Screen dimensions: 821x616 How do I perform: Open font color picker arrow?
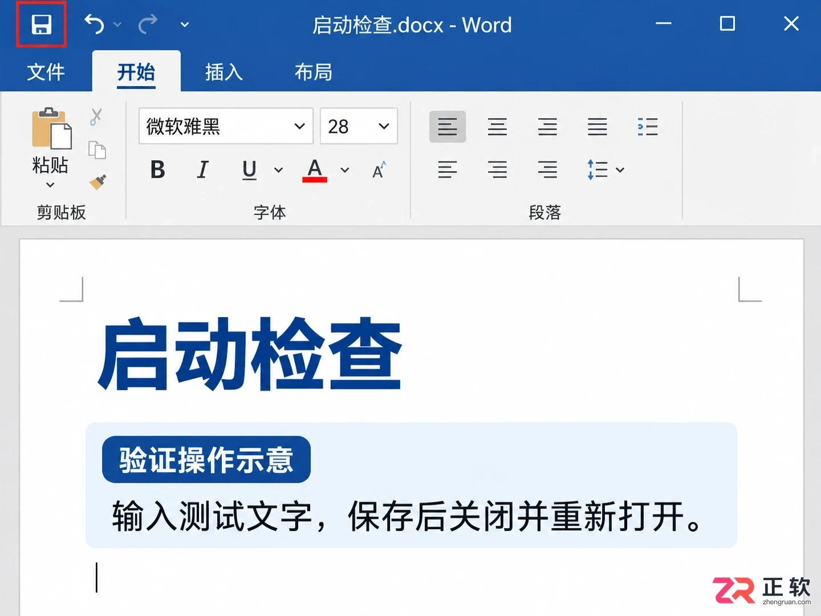pyautogui.click(x=345, y=170)
